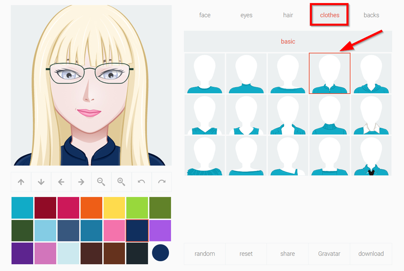Click the zoom in magnifier icon
This screenshot has width=404, height=271.
[x=121, y=182]
